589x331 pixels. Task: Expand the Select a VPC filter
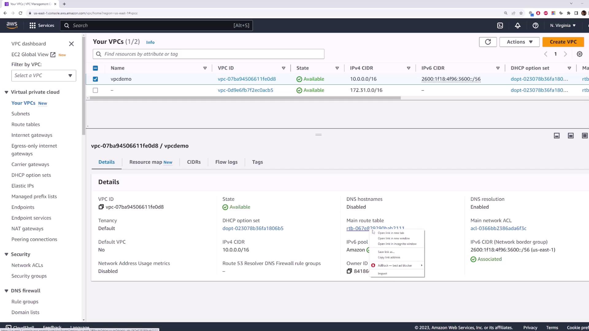pyautogui.click(x=44, y=75)
